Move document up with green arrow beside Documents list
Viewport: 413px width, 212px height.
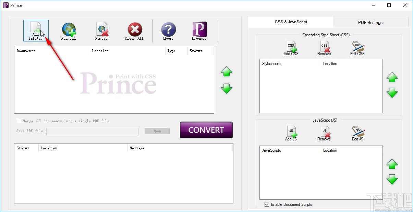click(227, 72)
